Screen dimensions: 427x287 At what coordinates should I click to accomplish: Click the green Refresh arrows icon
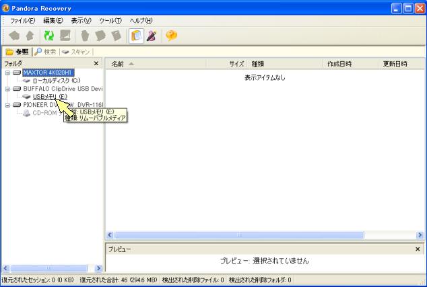coord(49,36)
